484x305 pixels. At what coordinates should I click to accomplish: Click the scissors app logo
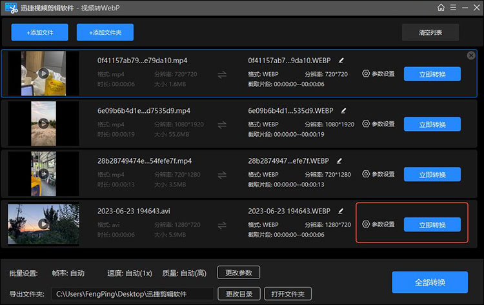(12, 8)
